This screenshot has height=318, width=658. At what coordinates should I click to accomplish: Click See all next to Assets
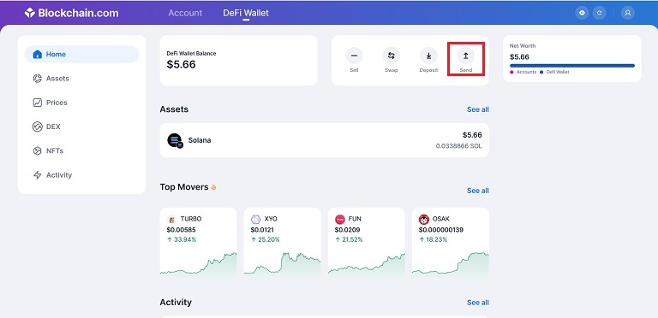(x=478, y=109)
